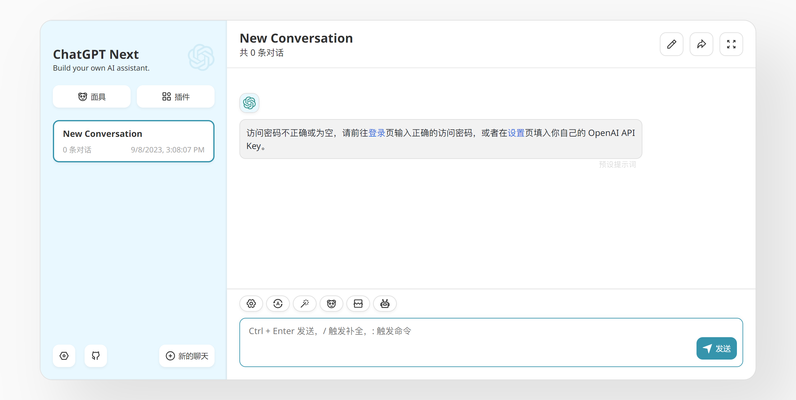Click the ChatGPT assistant avatar

click(249, 103)
